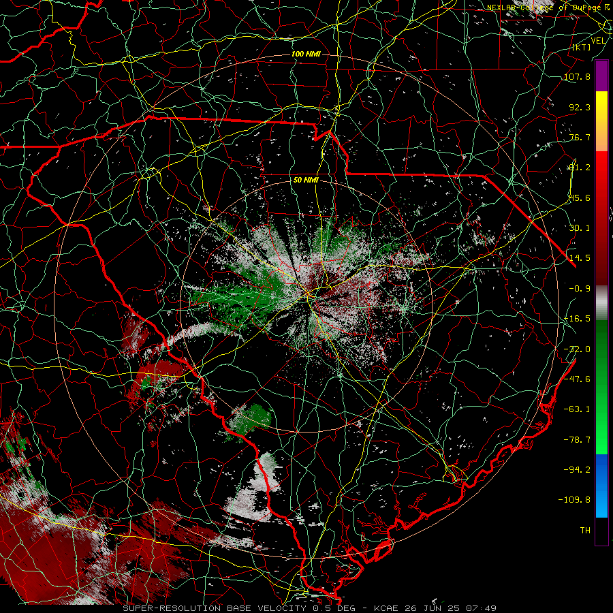Click the 30.1 velocity scale value
This screenshot has width=613, height=613.
click(x=580, y=228)
